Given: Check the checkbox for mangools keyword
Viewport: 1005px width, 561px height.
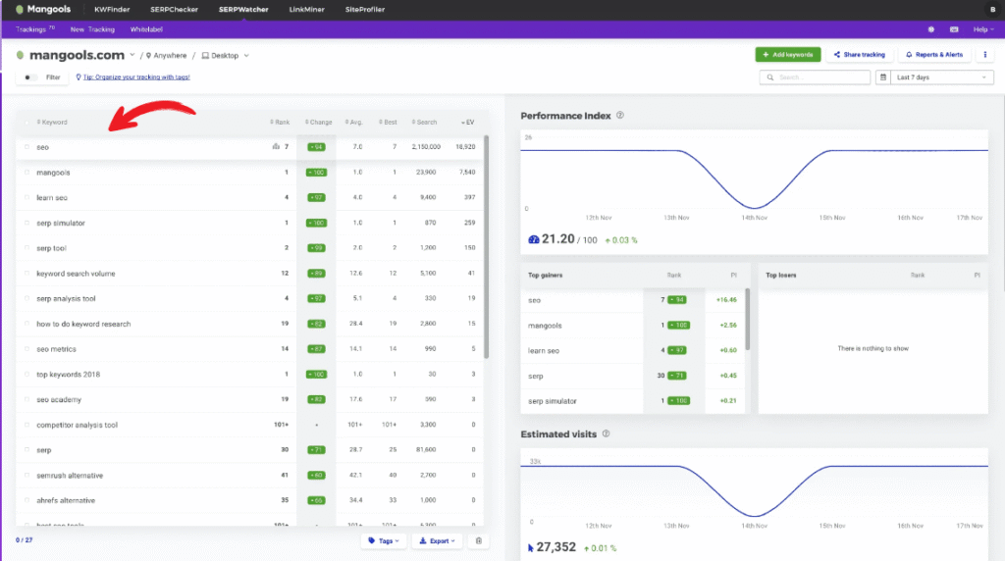Looking at the screenshot, I should tap(27, 173).
